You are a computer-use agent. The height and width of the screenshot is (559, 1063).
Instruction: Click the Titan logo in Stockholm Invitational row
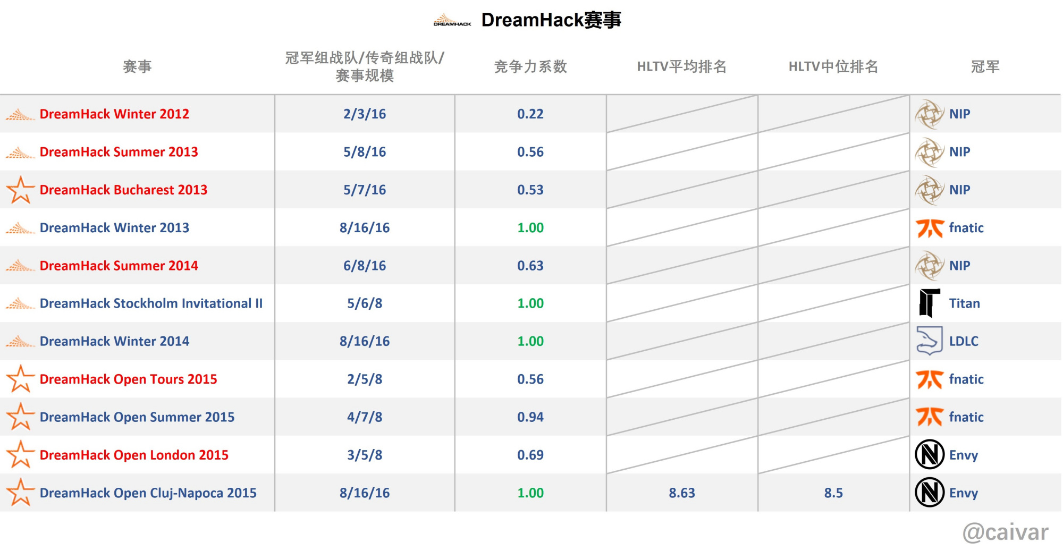(x=930, y=303)
